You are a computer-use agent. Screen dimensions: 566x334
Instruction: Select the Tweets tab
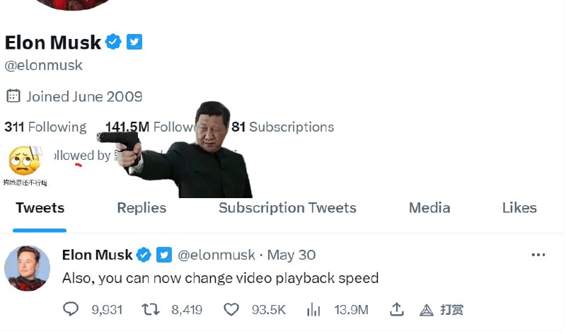coord(40,207)
